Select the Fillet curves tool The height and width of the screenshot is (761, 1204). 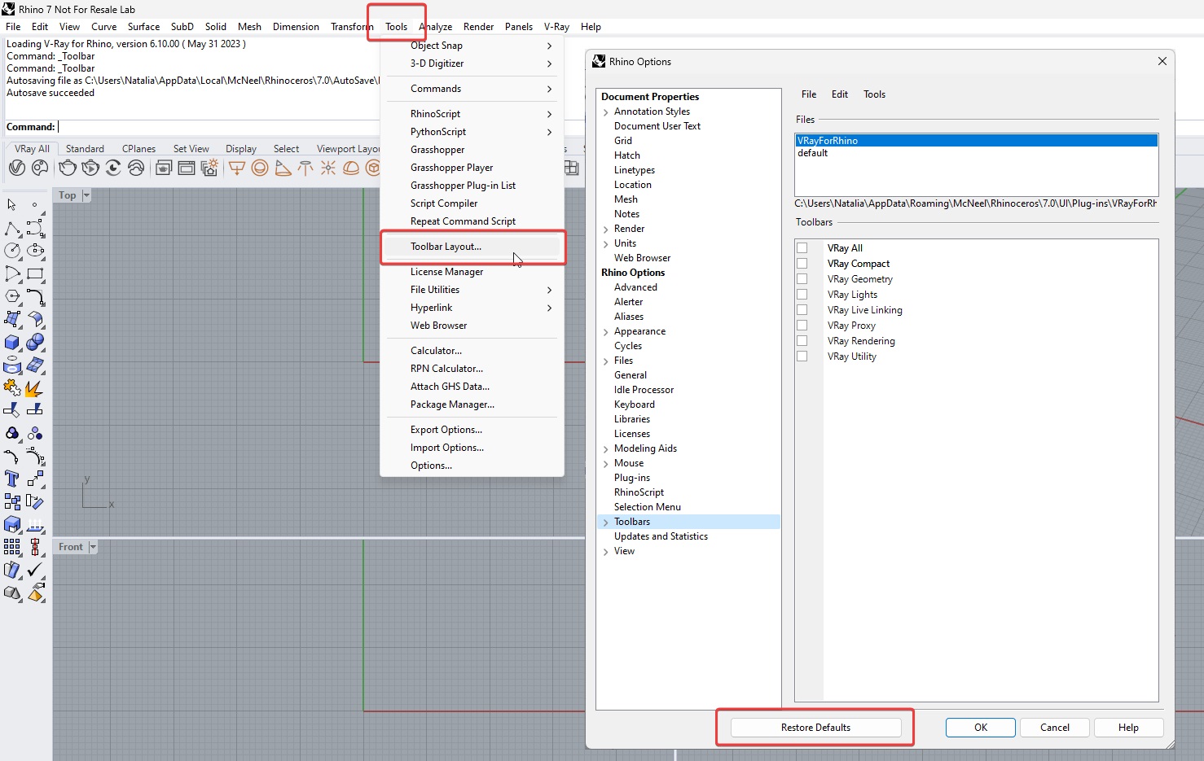click(x=35, y=296)
